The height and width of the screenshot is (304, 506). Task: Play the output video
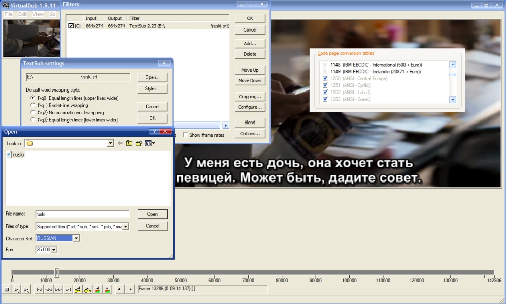point(26,289)
